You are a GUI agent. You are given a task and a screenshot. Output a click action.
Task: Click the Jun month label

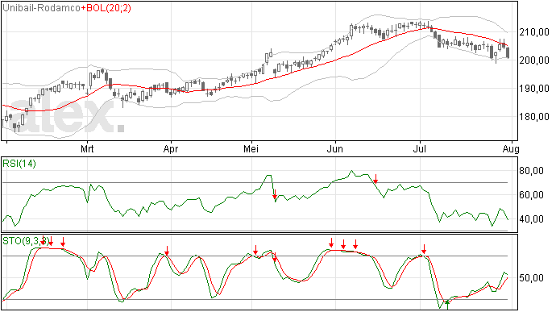click(x=334, y=148)
